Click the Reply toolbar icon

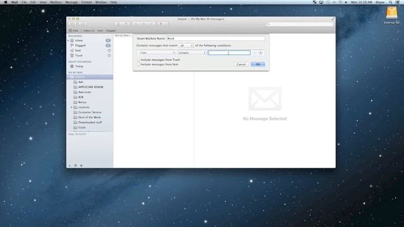(x=136, y=24)
